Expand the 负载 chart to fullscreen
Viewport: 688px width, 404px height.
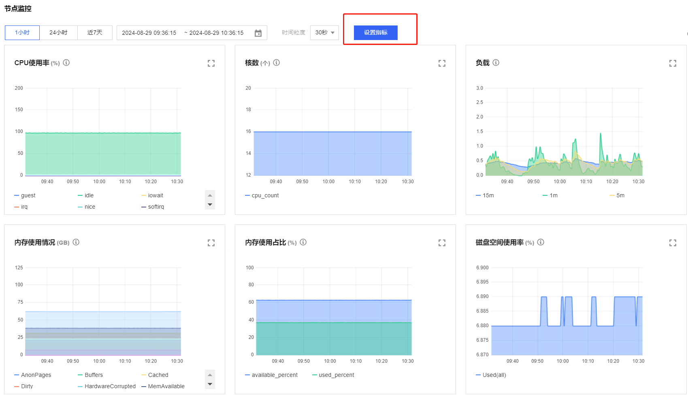(x=673, y=63)
